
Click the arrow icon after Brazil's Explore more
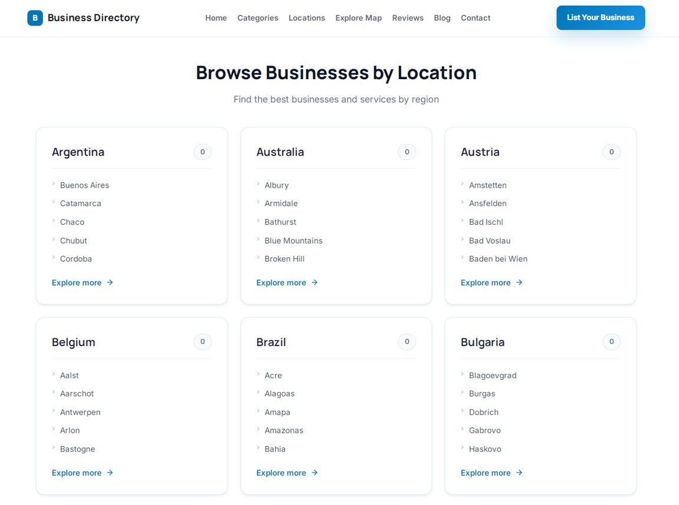(x=314, y=473)
